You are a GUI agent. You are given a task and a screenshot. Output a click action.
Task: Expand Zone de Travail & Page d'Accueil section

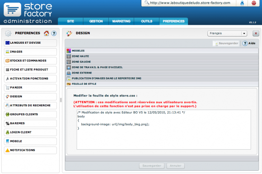pyautogui.click(x=162, y=67)
